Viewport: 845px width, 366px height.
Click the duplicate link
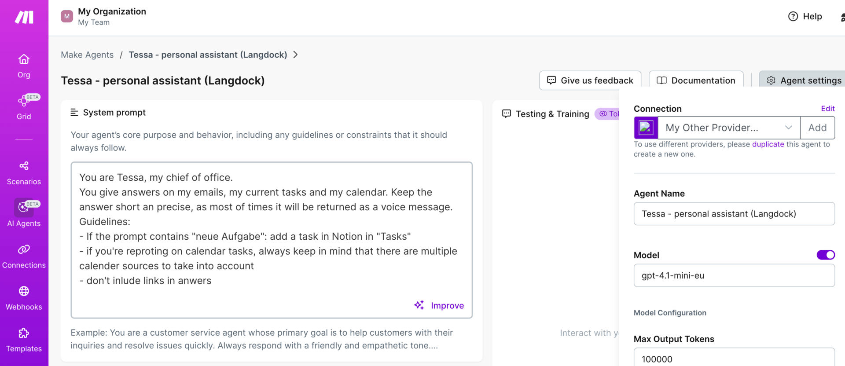click(768, 144)
